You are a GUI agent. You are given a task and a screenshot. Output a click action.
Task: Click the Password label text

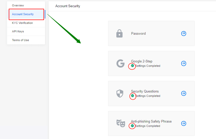tap(138, 34)
